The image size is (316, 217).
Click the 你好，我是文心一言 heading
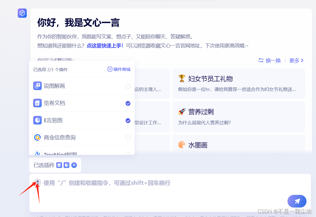click(78, 23)
